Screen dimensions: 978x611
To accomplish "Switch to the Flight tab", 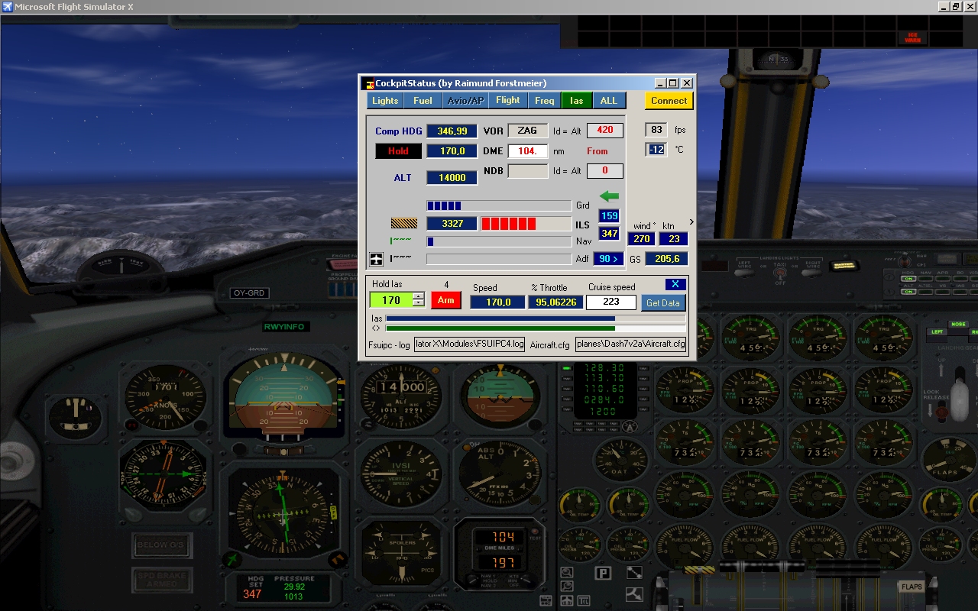I will 507,100.
